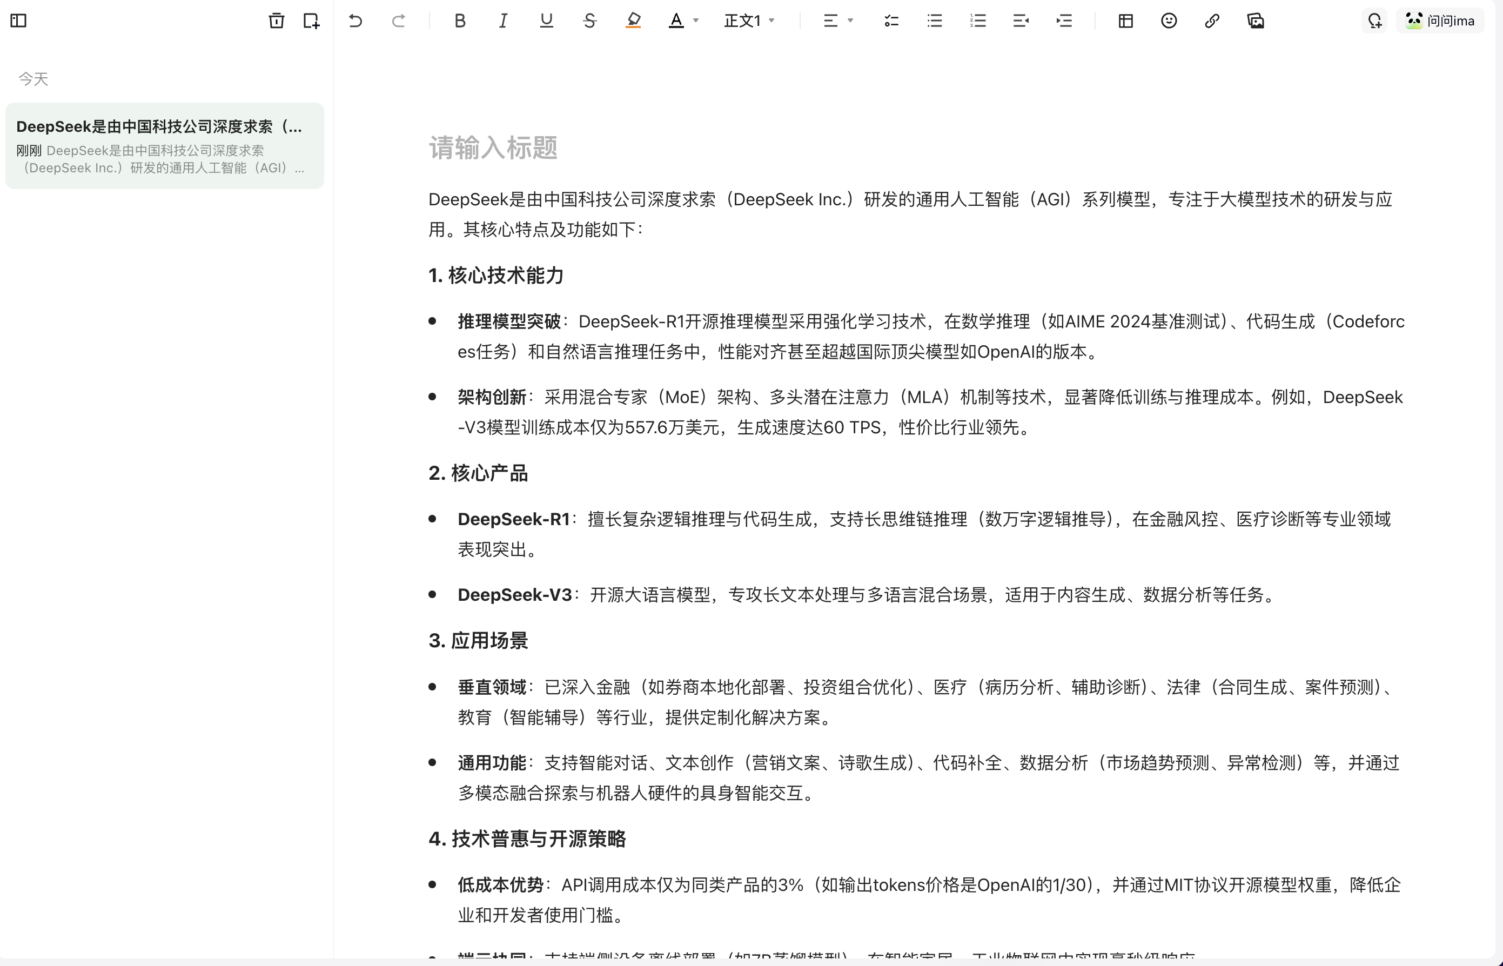Insert a hyperlink

(1212, 21)
